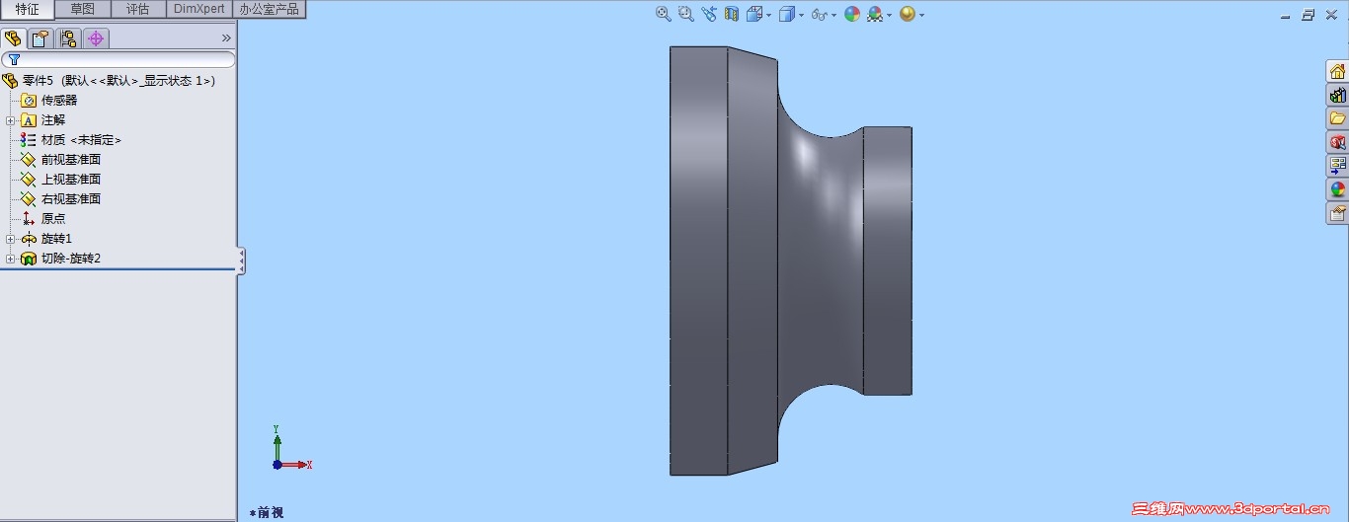Viewport: 1349px width, 522px height.
Task: Expand the 切除-旋转2 feature node
Action: [x=10, y=259]
